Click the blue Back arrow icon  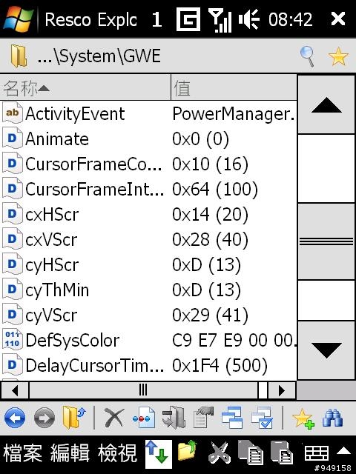[x=15, y=418]
